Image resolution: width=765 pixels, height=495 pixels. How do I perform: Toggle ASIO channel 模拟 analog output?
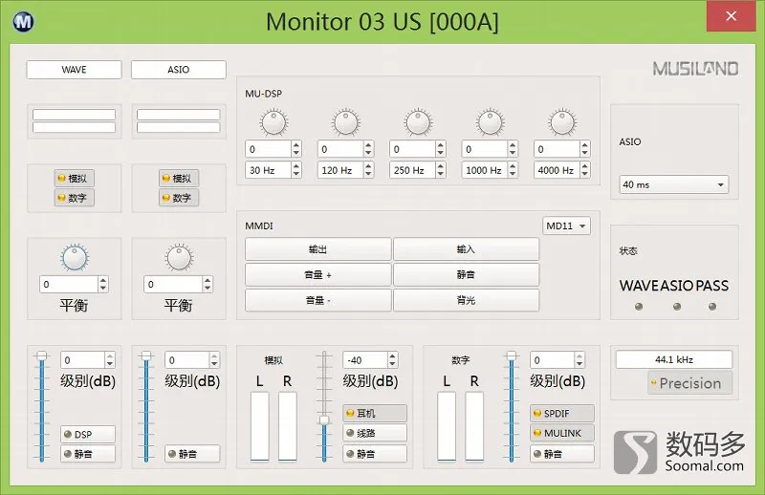click(179, 178)
